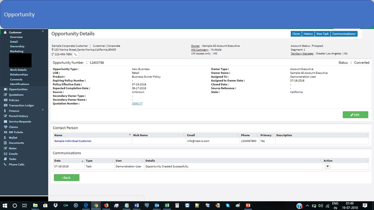Open Excel from the Windows taskbar
This screenshot has width=374, height=210.
click(x=167, y=205)
